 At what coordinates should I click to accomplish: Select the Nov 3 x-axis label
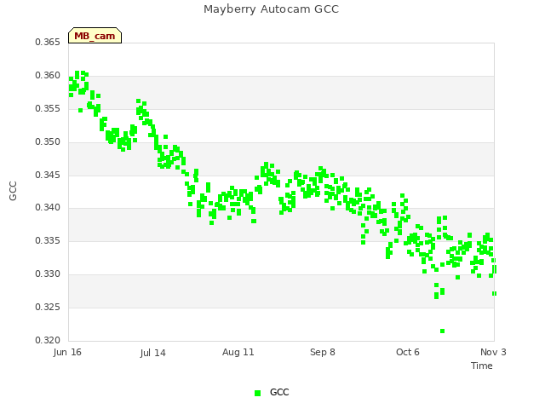(x=493, y=352)
